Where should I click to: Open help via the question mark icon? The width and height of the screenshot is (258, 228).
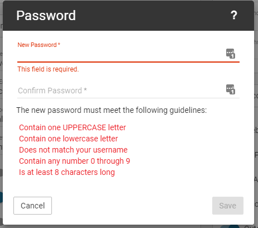[234, 15]
